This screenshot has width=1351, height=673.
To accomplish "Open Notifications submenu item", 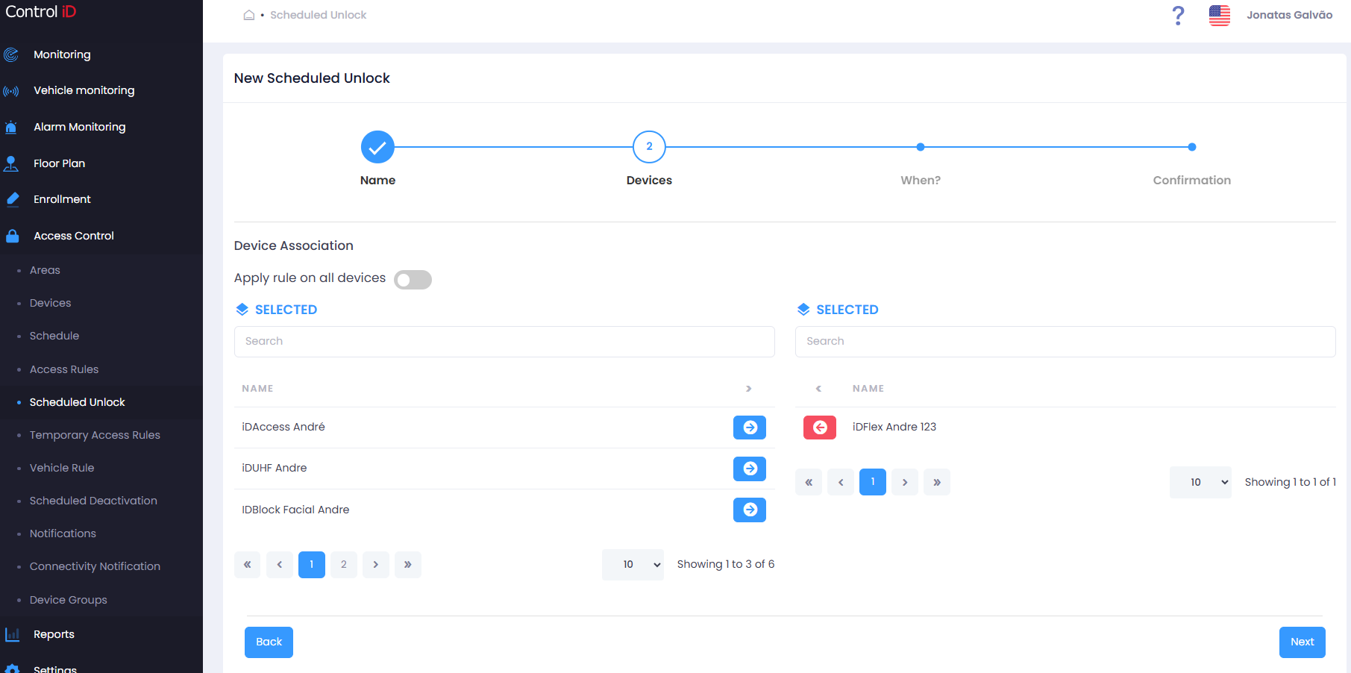I will click(63, 533).
